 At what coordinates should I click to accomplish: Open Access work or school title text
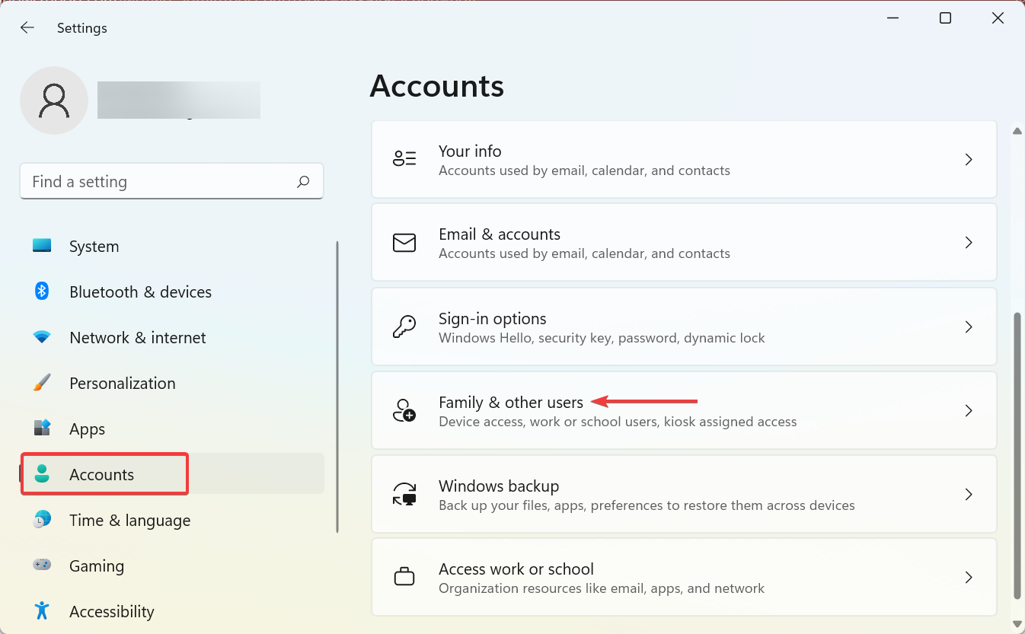(x=516, y=569)
